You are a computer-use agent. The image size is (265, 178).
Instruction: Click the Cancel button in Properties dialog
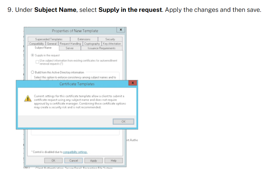tap(73, 161)
